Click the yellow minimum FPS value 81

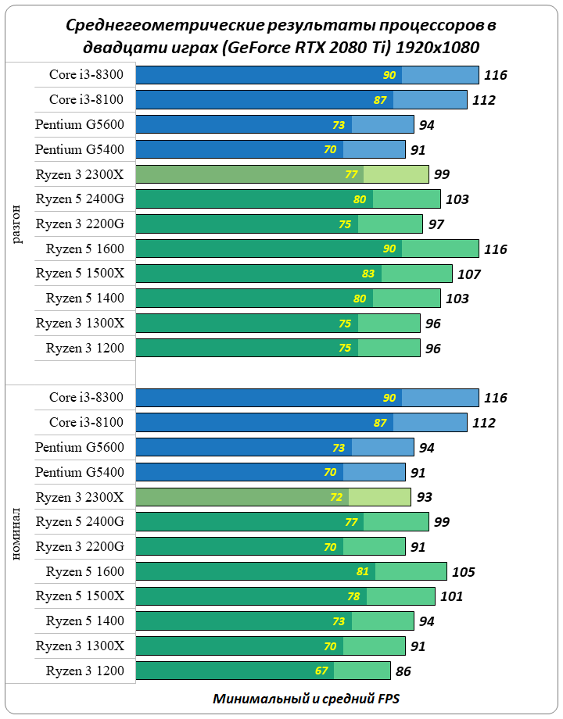(363, 572)
